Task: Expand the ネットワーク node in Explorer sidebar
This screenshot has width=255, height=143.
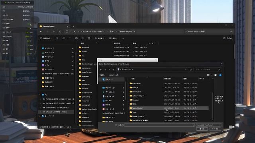Action: [x=40, y=116]
